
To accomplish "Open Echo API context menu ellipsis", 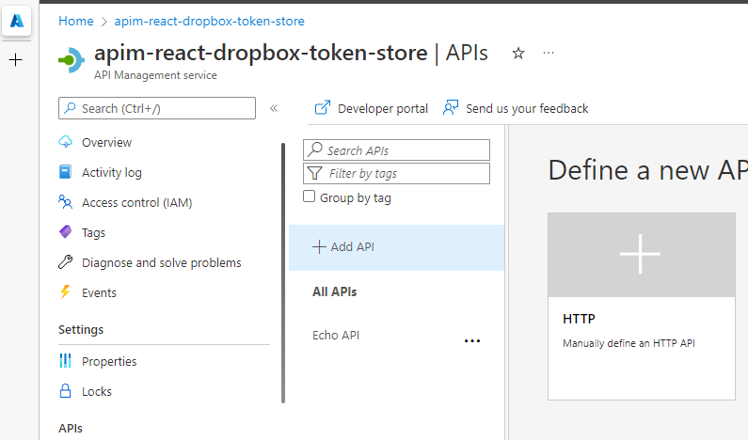I will tap(472, 341).
